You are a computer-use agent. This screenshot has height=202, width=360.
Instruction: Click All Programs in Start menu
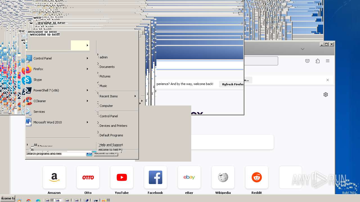point(43,145)
